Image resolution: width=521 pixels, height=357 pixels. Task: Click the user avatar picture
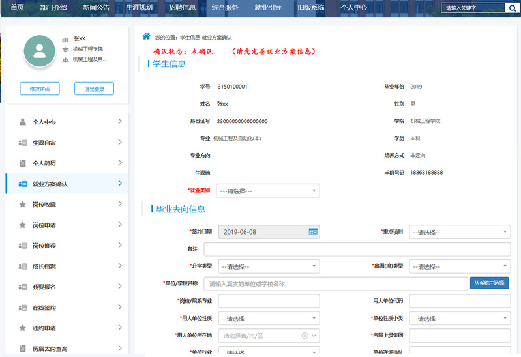(39, 51)
